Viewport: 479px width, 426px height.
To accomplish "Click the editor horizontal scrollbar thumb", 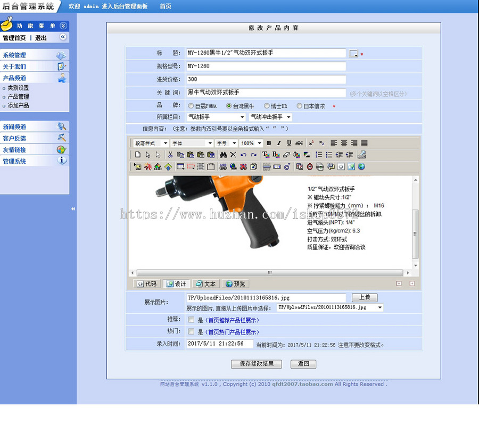I will point(270,272).
